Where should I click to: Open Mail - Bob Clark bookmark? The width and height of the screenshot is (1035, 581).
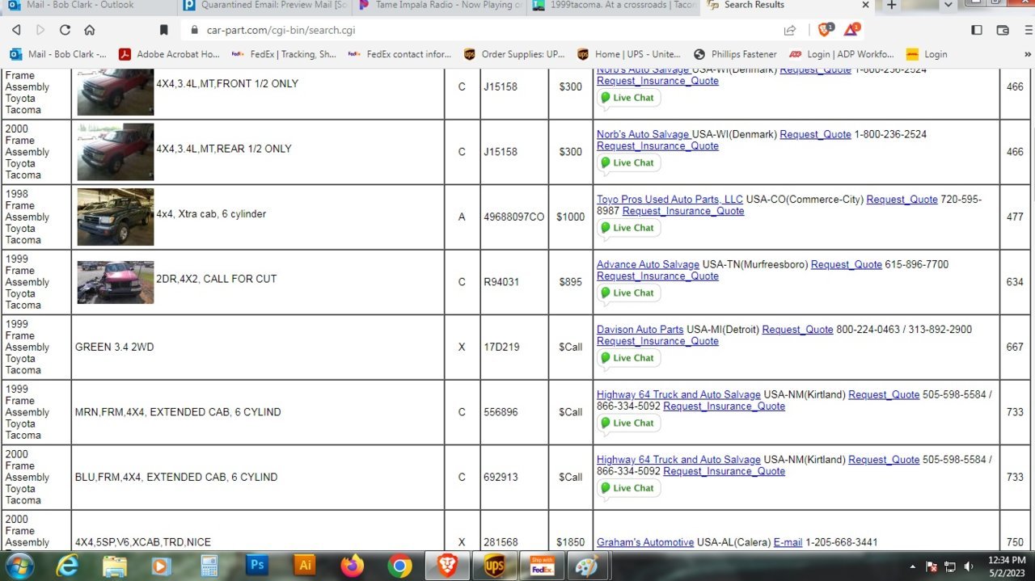tap(57, 54)
